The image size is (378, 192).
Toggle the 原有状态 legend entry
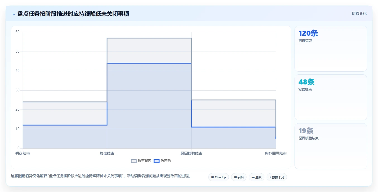point(141,161)
